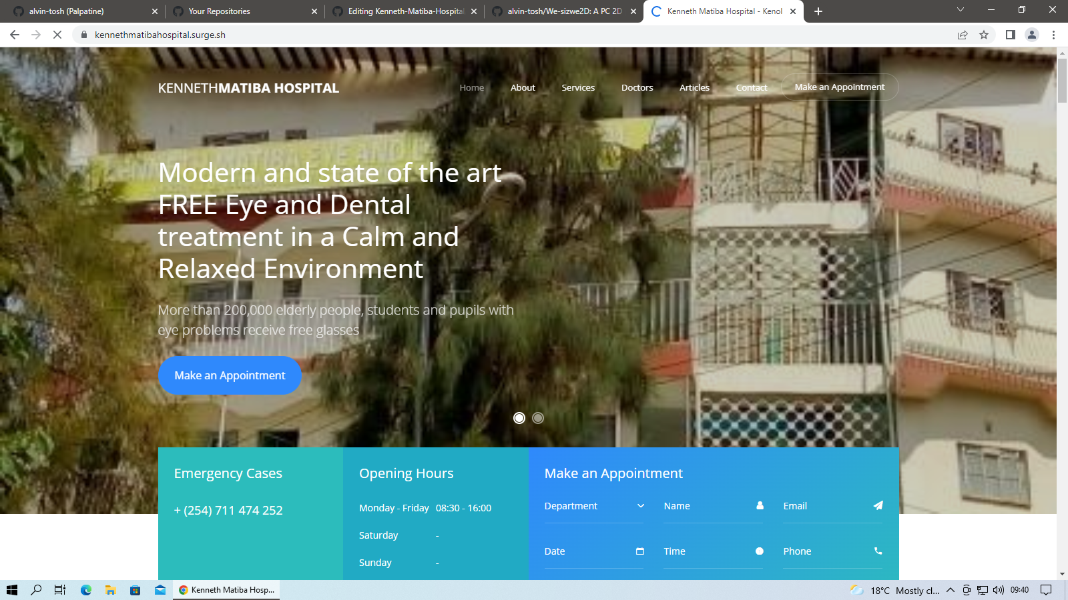Click the paper plane icon in Email field

coord(878,505)
